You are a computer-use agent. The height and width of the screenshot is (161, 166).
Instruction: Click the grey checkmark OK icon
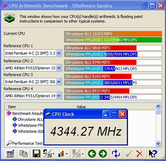pyautogui.click(x=129, y=154)
